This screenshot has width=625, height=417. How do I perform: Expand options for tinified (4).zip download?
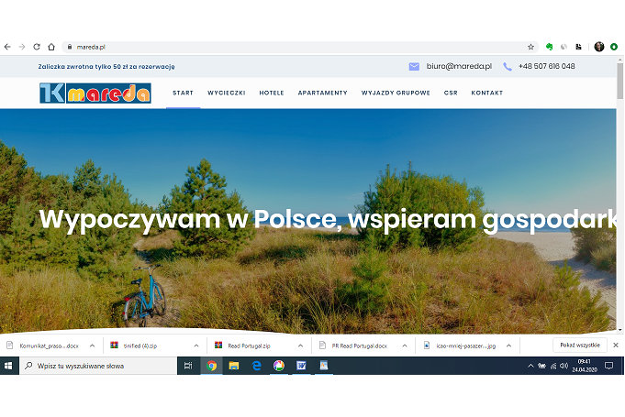coord(195,346)
